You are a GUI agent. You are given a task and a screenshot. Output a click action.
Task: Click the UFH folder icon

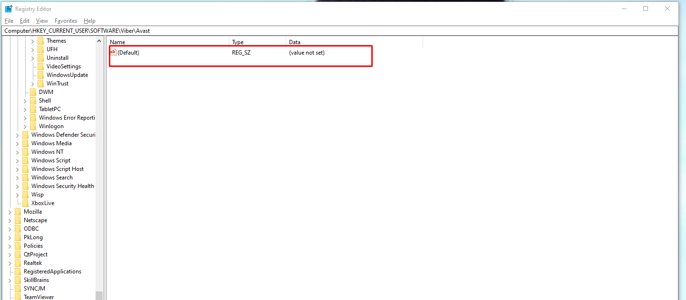click(x=40, y=49)
